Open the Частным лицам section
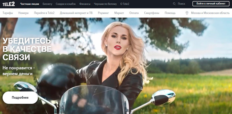This screenshot has width=232, height=114. coord(30,4)
